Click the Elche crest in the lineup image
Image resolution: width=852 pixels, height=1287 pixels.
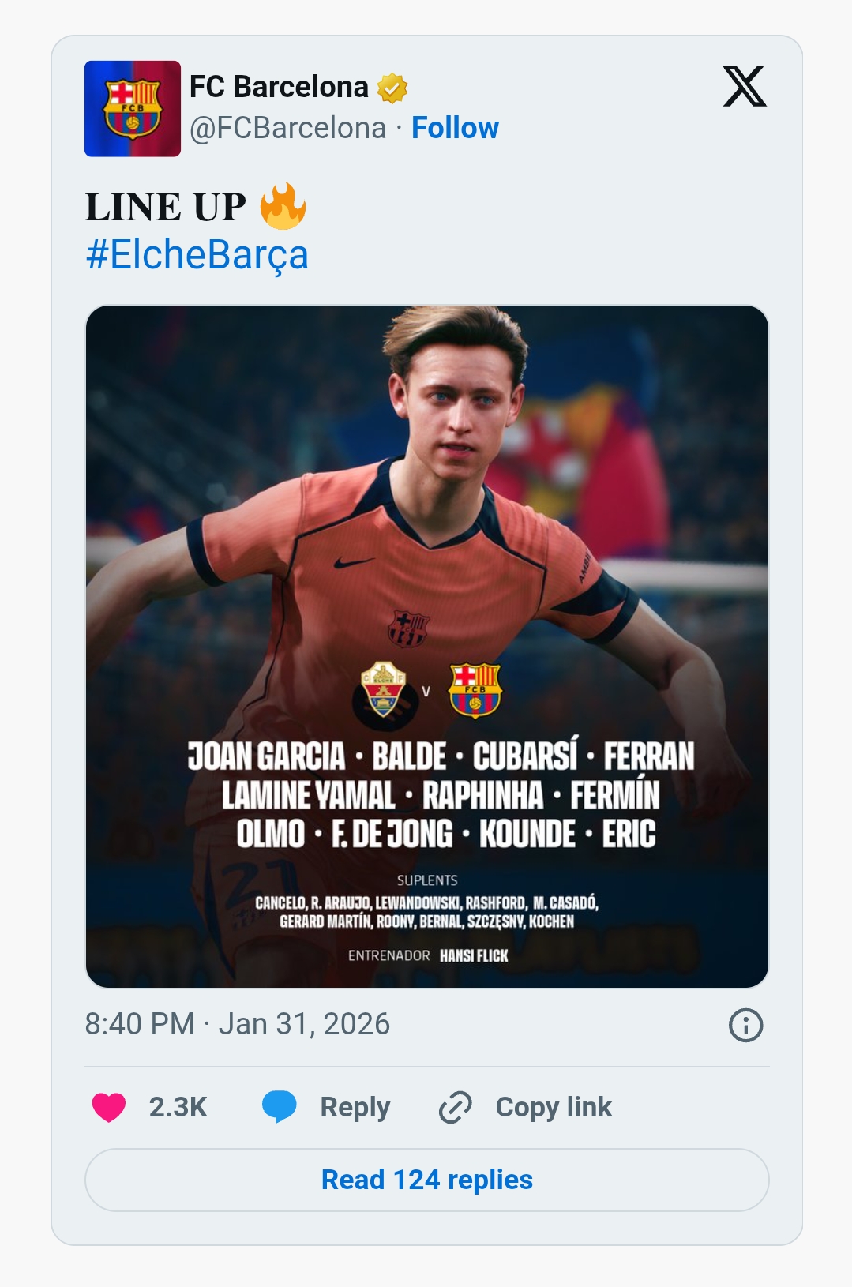(383, 689)
